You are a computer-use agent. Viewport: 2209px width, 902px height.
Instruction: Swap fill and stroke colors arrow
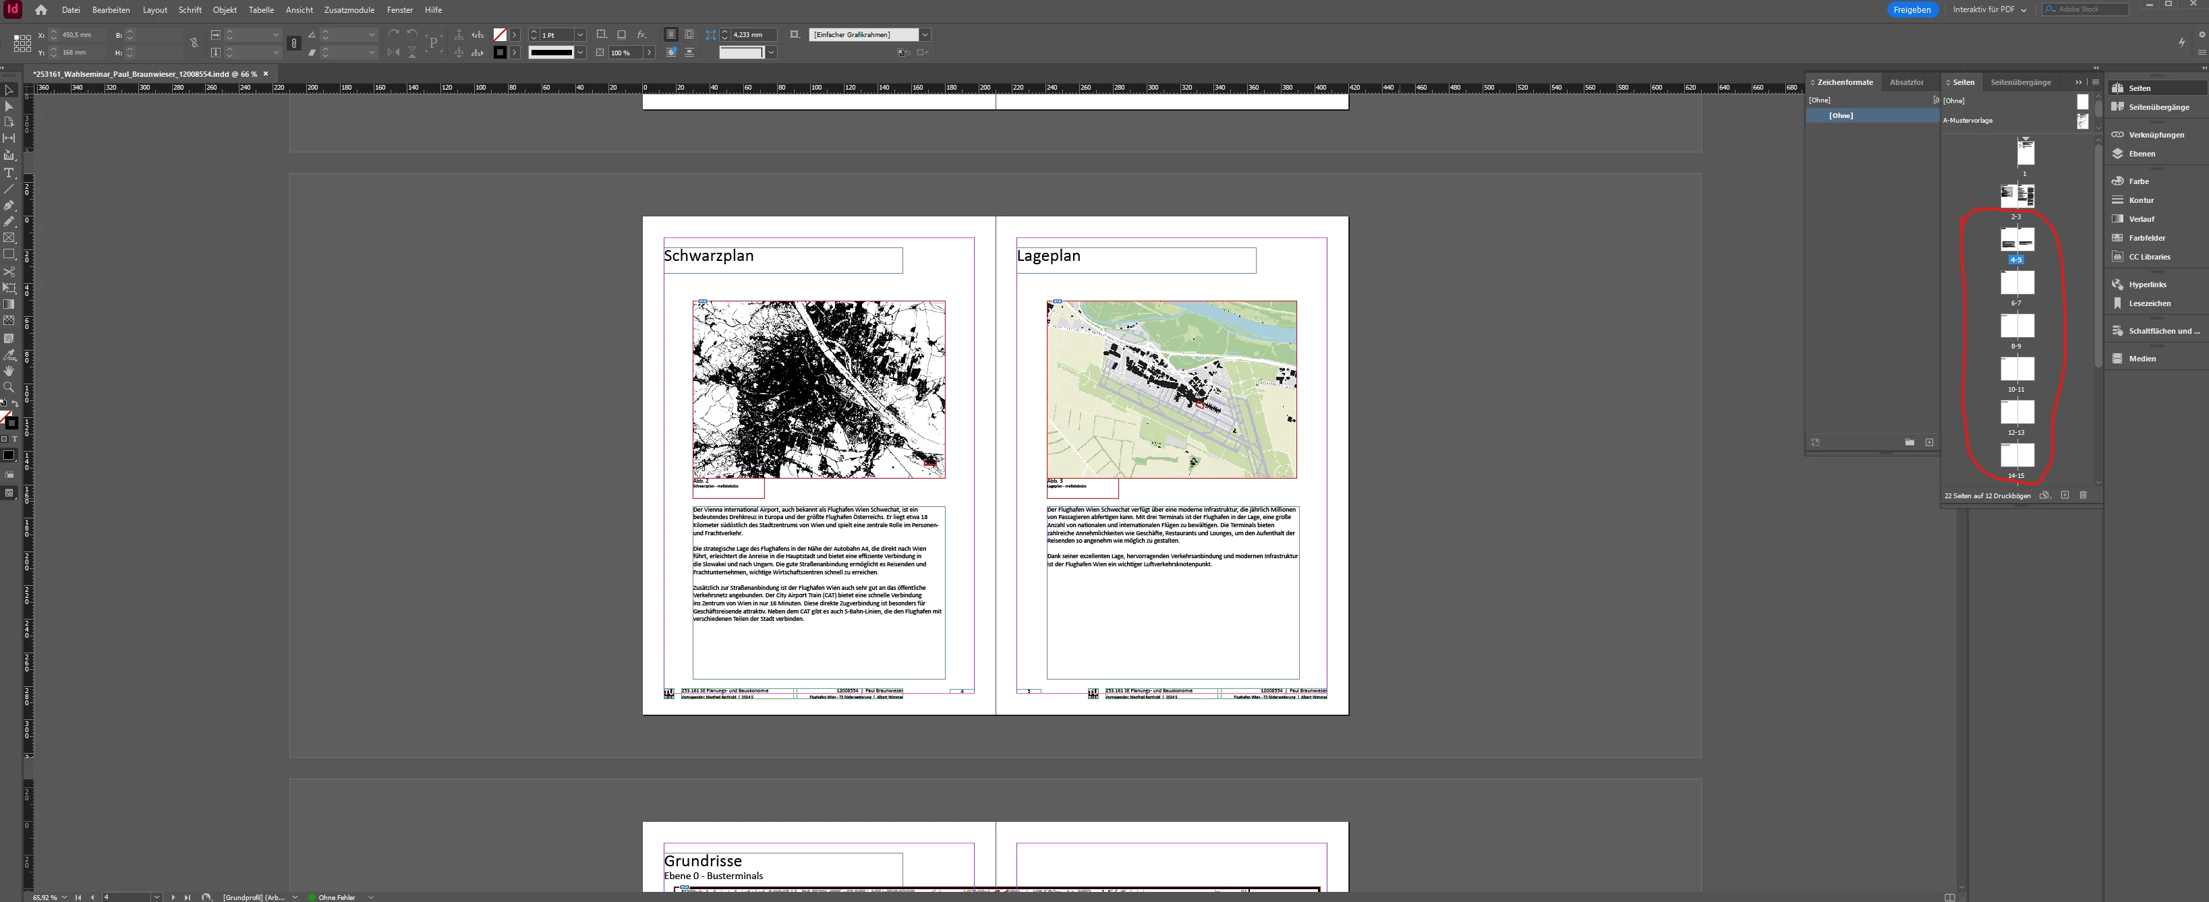coord(15,403)
